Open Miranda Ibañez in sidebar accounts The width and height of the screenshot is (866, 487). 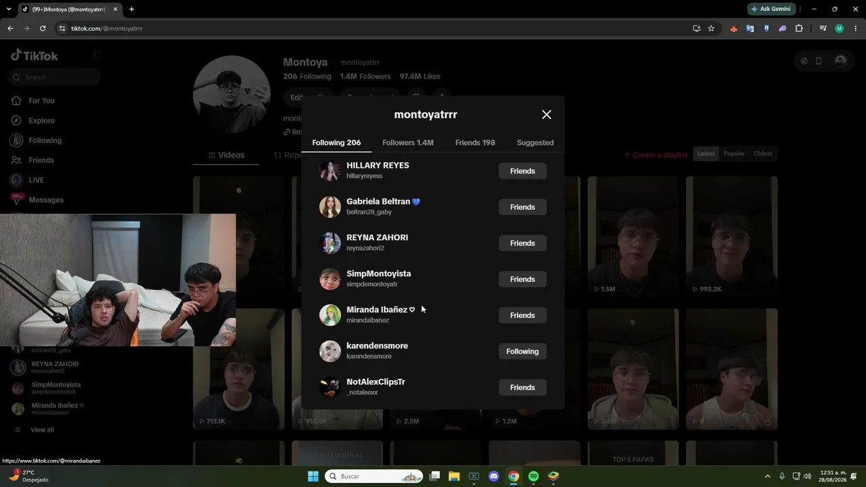coord(57,409)
